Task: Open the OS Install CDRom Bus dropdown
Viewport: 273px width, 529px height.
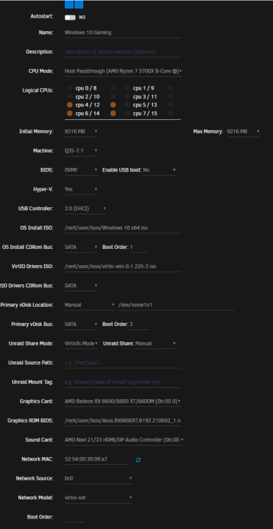Action: tap(81, 248)
